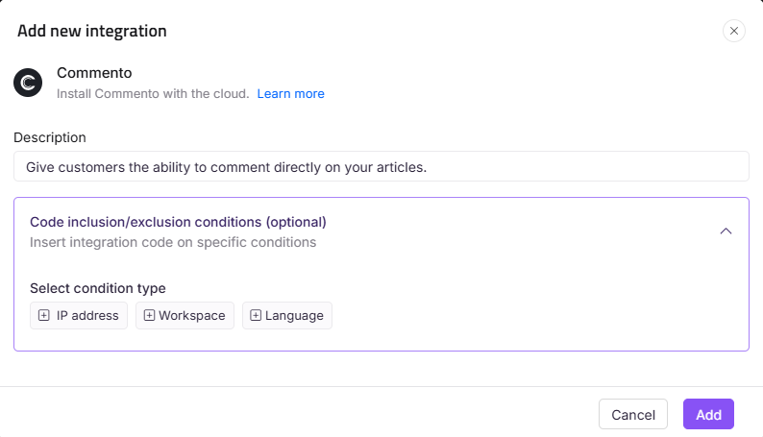Click 'Insert integration code on specific conditions' subtitle
Viewport: 763px width, 437px height.
point(173,242)
